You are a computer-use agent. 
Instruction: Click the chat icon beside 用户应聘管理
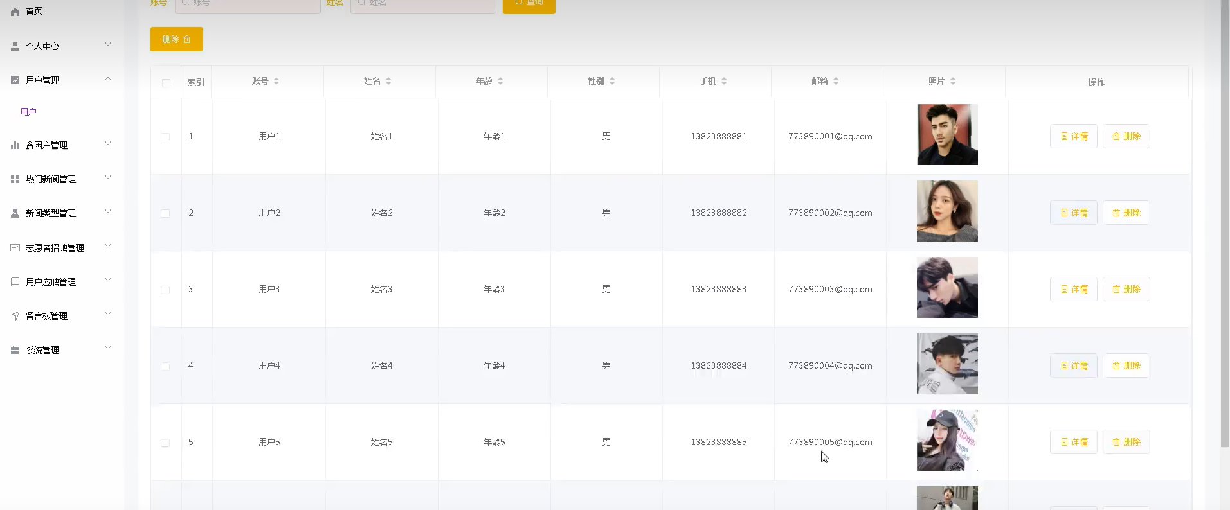tap(15, 282)
